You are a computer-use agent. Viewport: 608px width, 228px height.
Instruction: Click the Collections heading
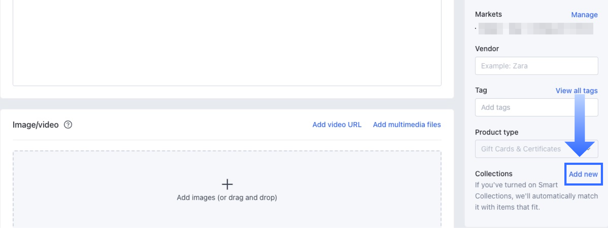coord(494,174)
